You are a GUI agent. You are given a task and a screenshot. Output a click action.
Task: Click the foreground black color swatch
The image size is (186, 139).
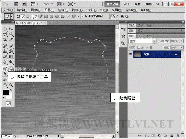pyautogui.click(x=6, y=92)
